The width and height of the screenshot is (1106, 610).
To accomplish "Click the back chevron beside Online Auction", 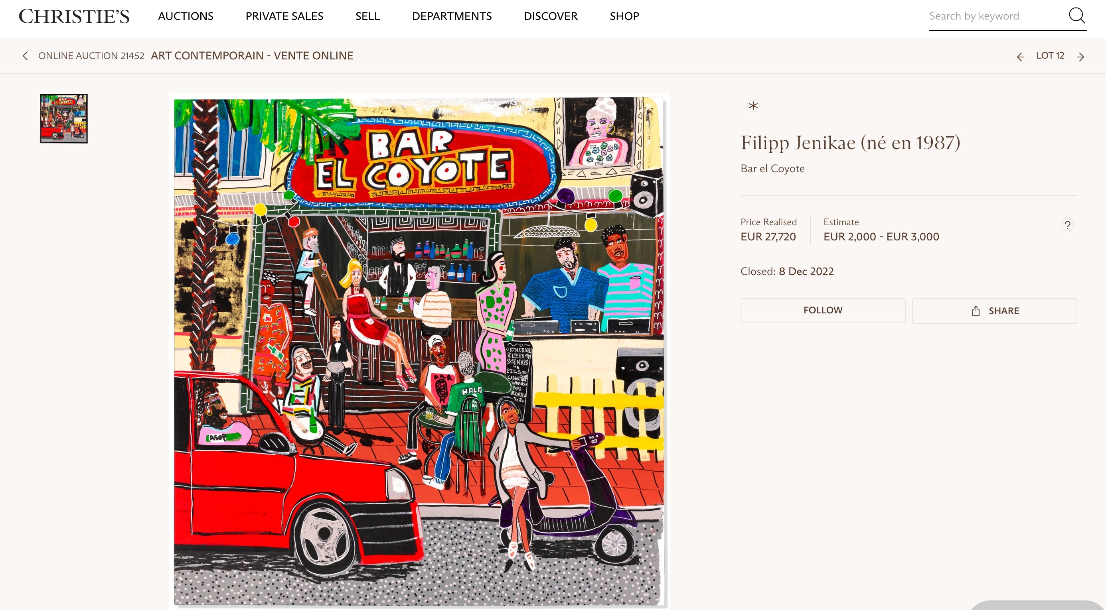I will pyautogui.click(x=25, y=56).
